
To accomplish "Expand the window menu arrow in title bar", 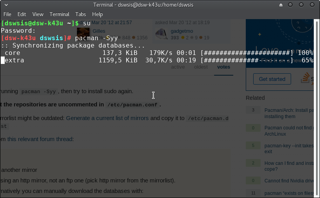I will 7,5.
